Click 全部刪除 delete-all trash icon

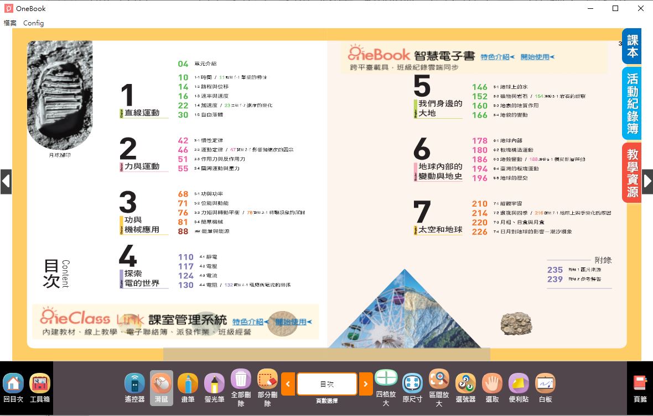241,388
